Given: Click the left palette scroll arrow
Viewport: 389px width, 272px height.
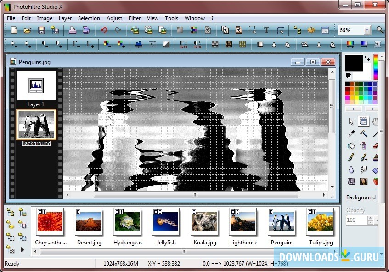Looking at the screenshot, I should [353, 109].
